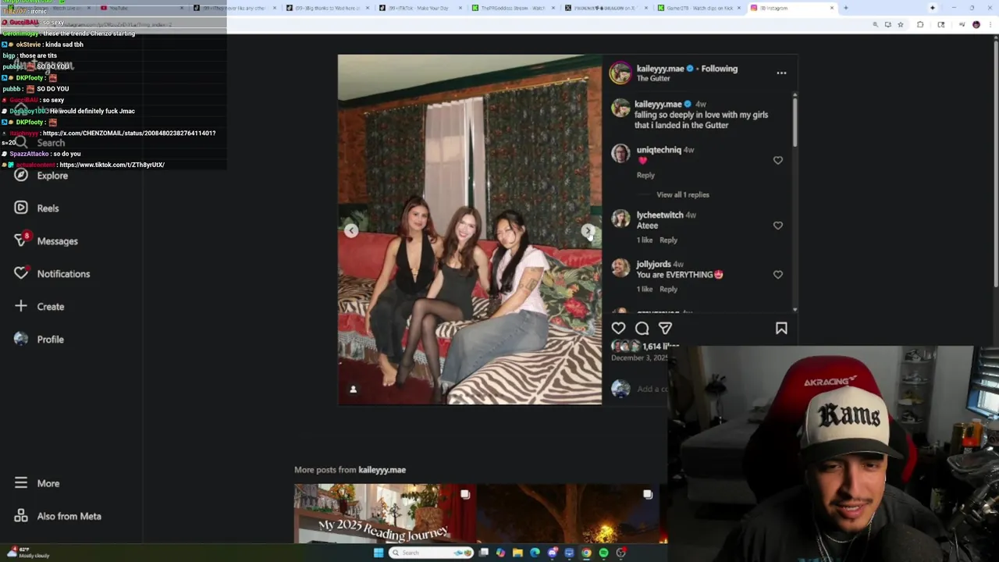Switch to TikTok Make Your Day tab

(x=421, y=8)
